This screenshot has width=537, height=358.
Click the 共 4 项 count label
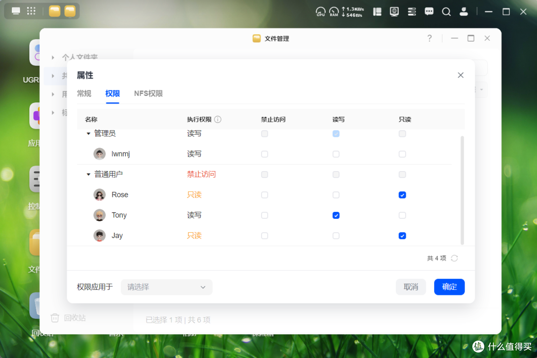(x=437, y=259)
